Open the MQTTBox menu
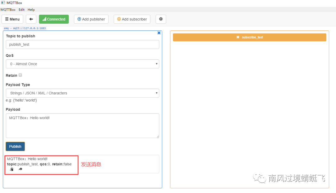The height and width of the screenshot is (193, 336). click(8, 10)
